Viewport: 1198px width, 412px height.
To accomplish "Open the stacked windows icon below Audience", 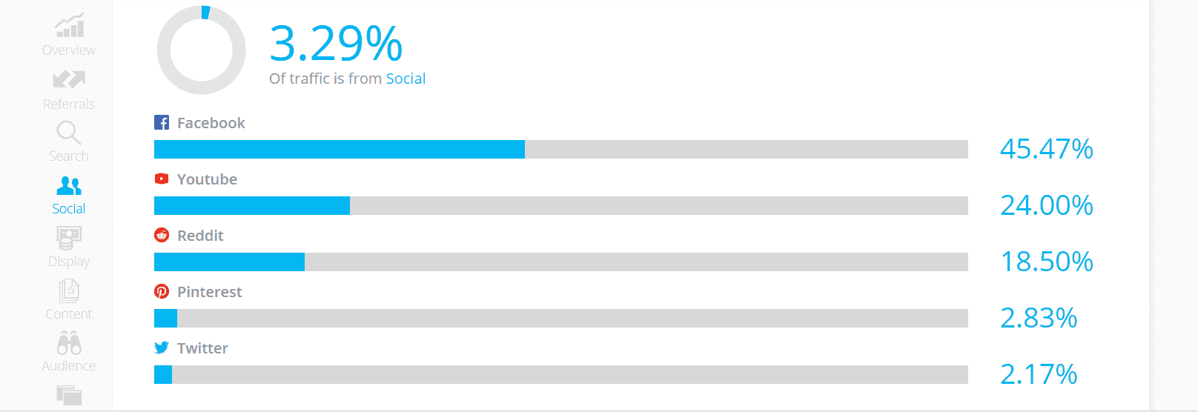I will tap(69, 395).
